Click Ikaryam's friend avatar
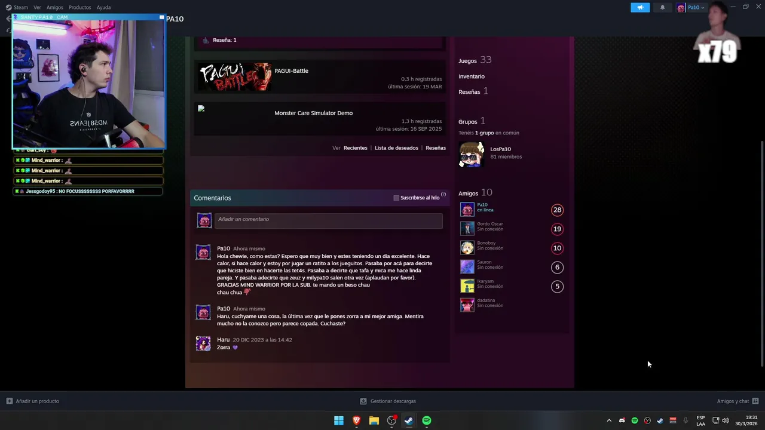The image size is (765, 430). [x=467, y=286]
